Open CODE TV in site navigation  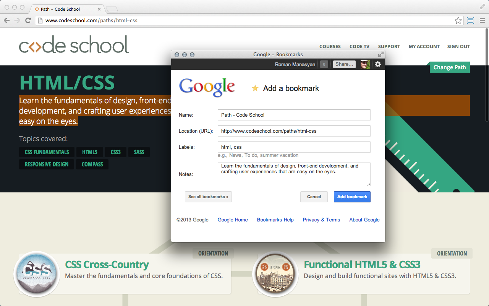[359, 46]
